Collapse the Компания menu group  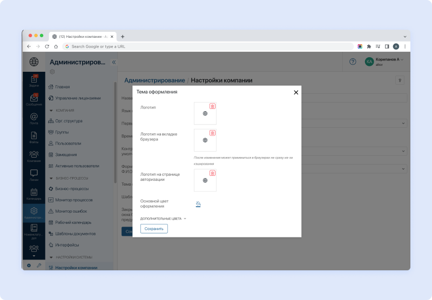(x=51, y=110)
